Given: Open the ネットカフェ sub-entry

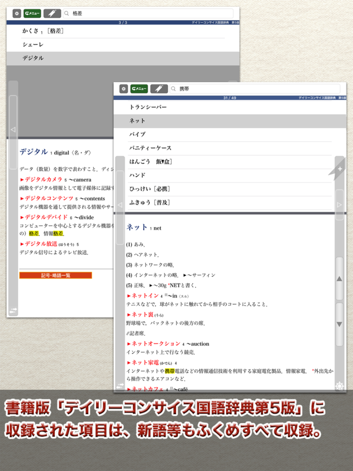Looking at the screenshot, I should click(x=145, y=389).
